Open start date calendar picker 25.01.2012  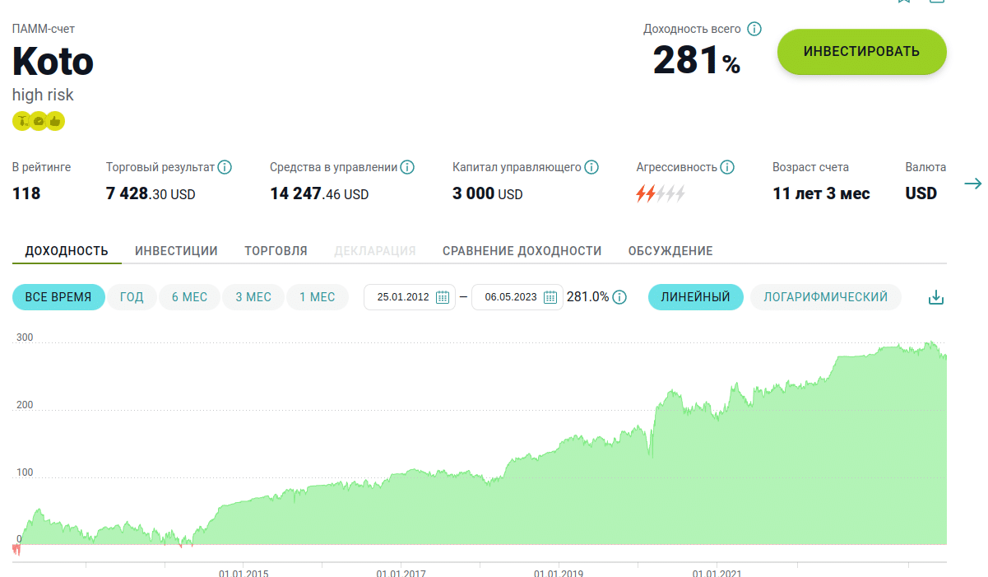point(442,297)
